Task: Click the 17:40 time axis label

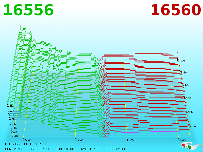Action: coord(190,112)
